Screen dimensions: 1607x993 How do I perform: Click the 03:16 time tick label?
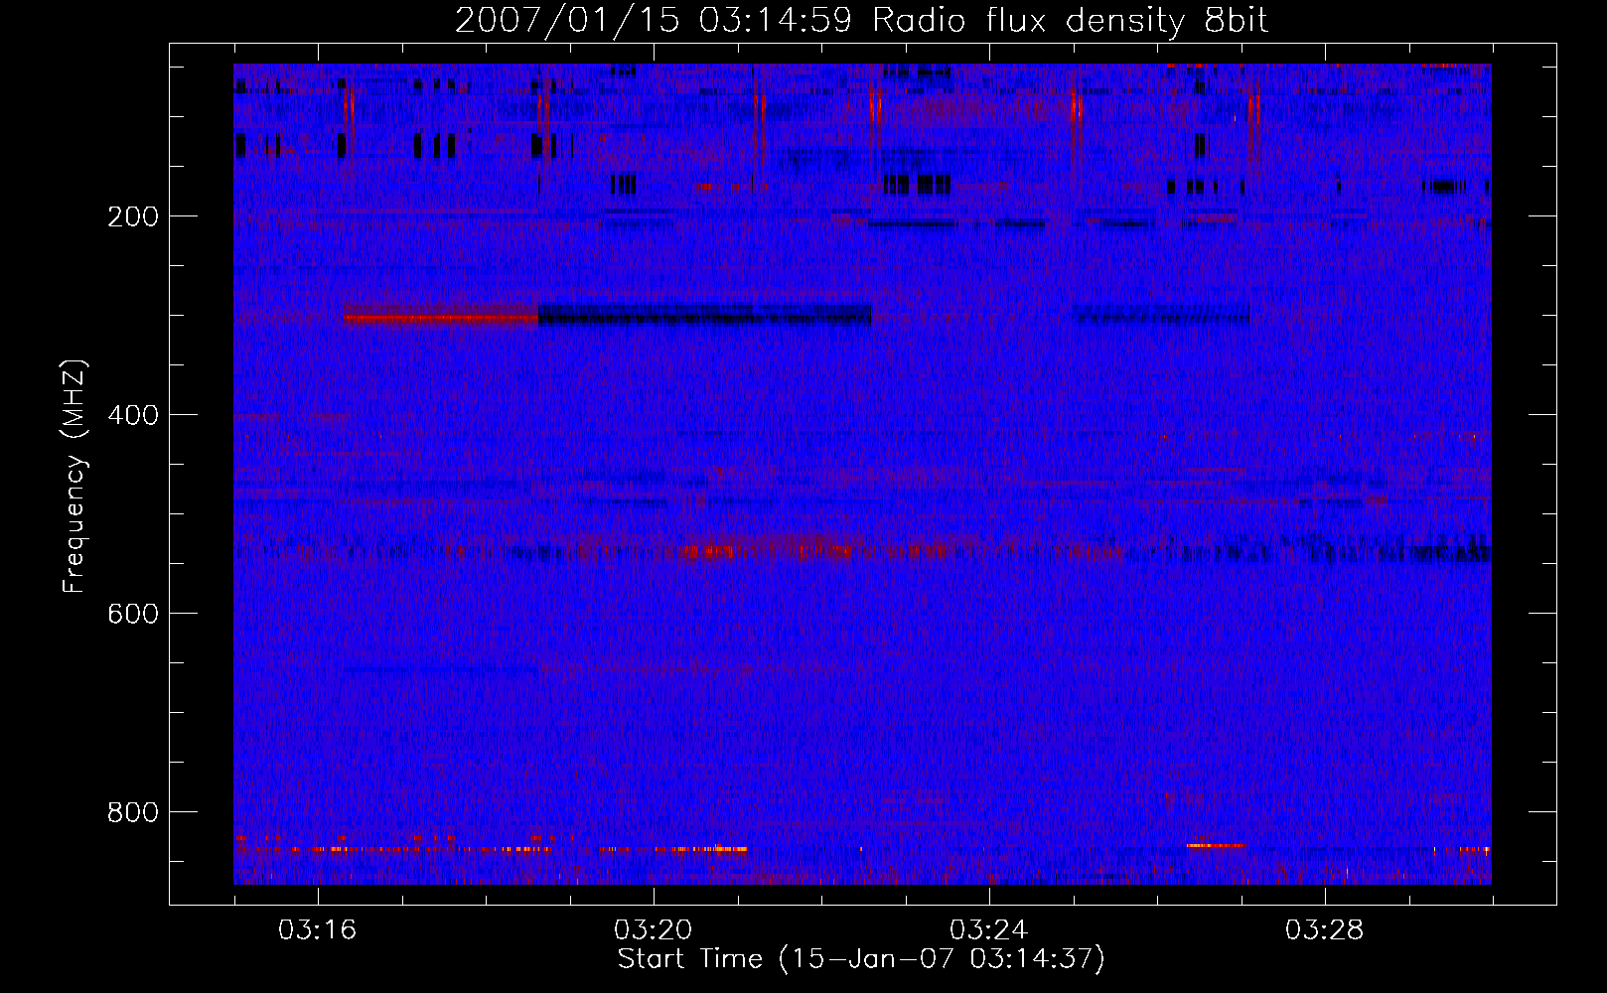coord(318,930)
